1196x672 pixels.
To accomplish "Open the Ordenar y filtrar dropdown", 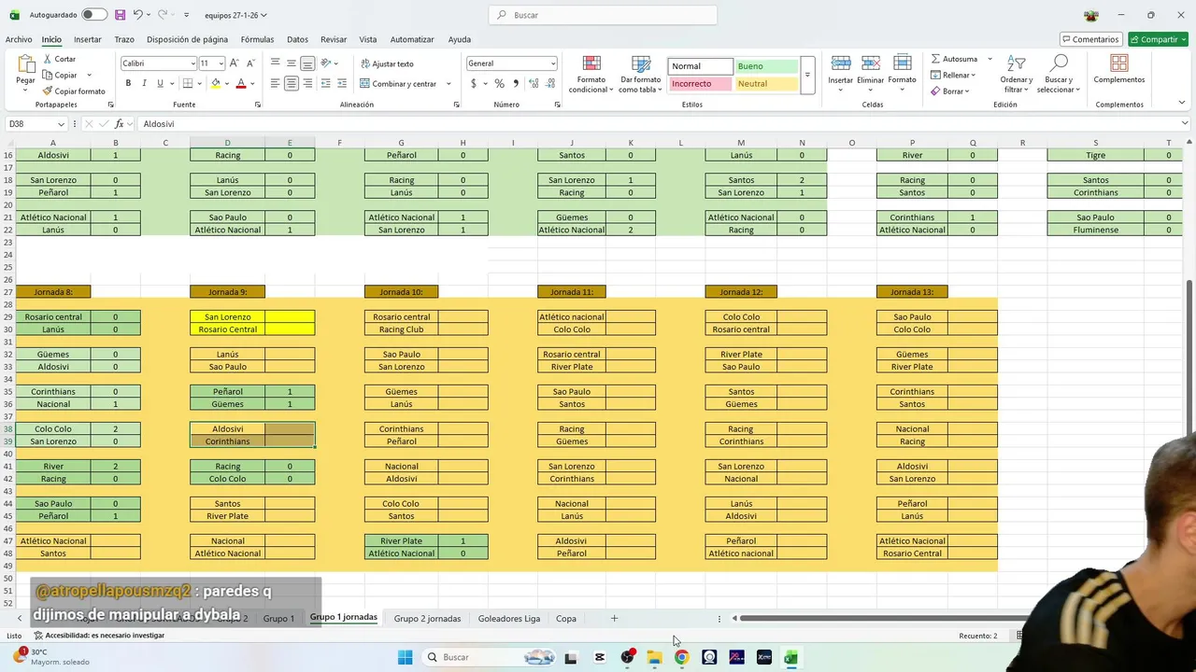I will coord(1016,74).
